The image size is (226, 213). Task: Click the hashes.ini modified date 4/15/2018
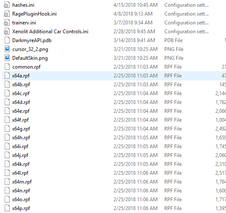point(135,5)
